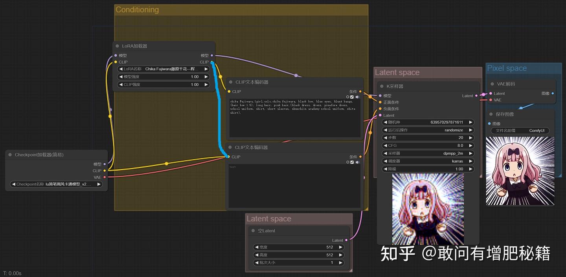Collapse the Checkpoint加载器(简易) node via title dot
This screenshot has height=277, width=566.
coord(10,155)
